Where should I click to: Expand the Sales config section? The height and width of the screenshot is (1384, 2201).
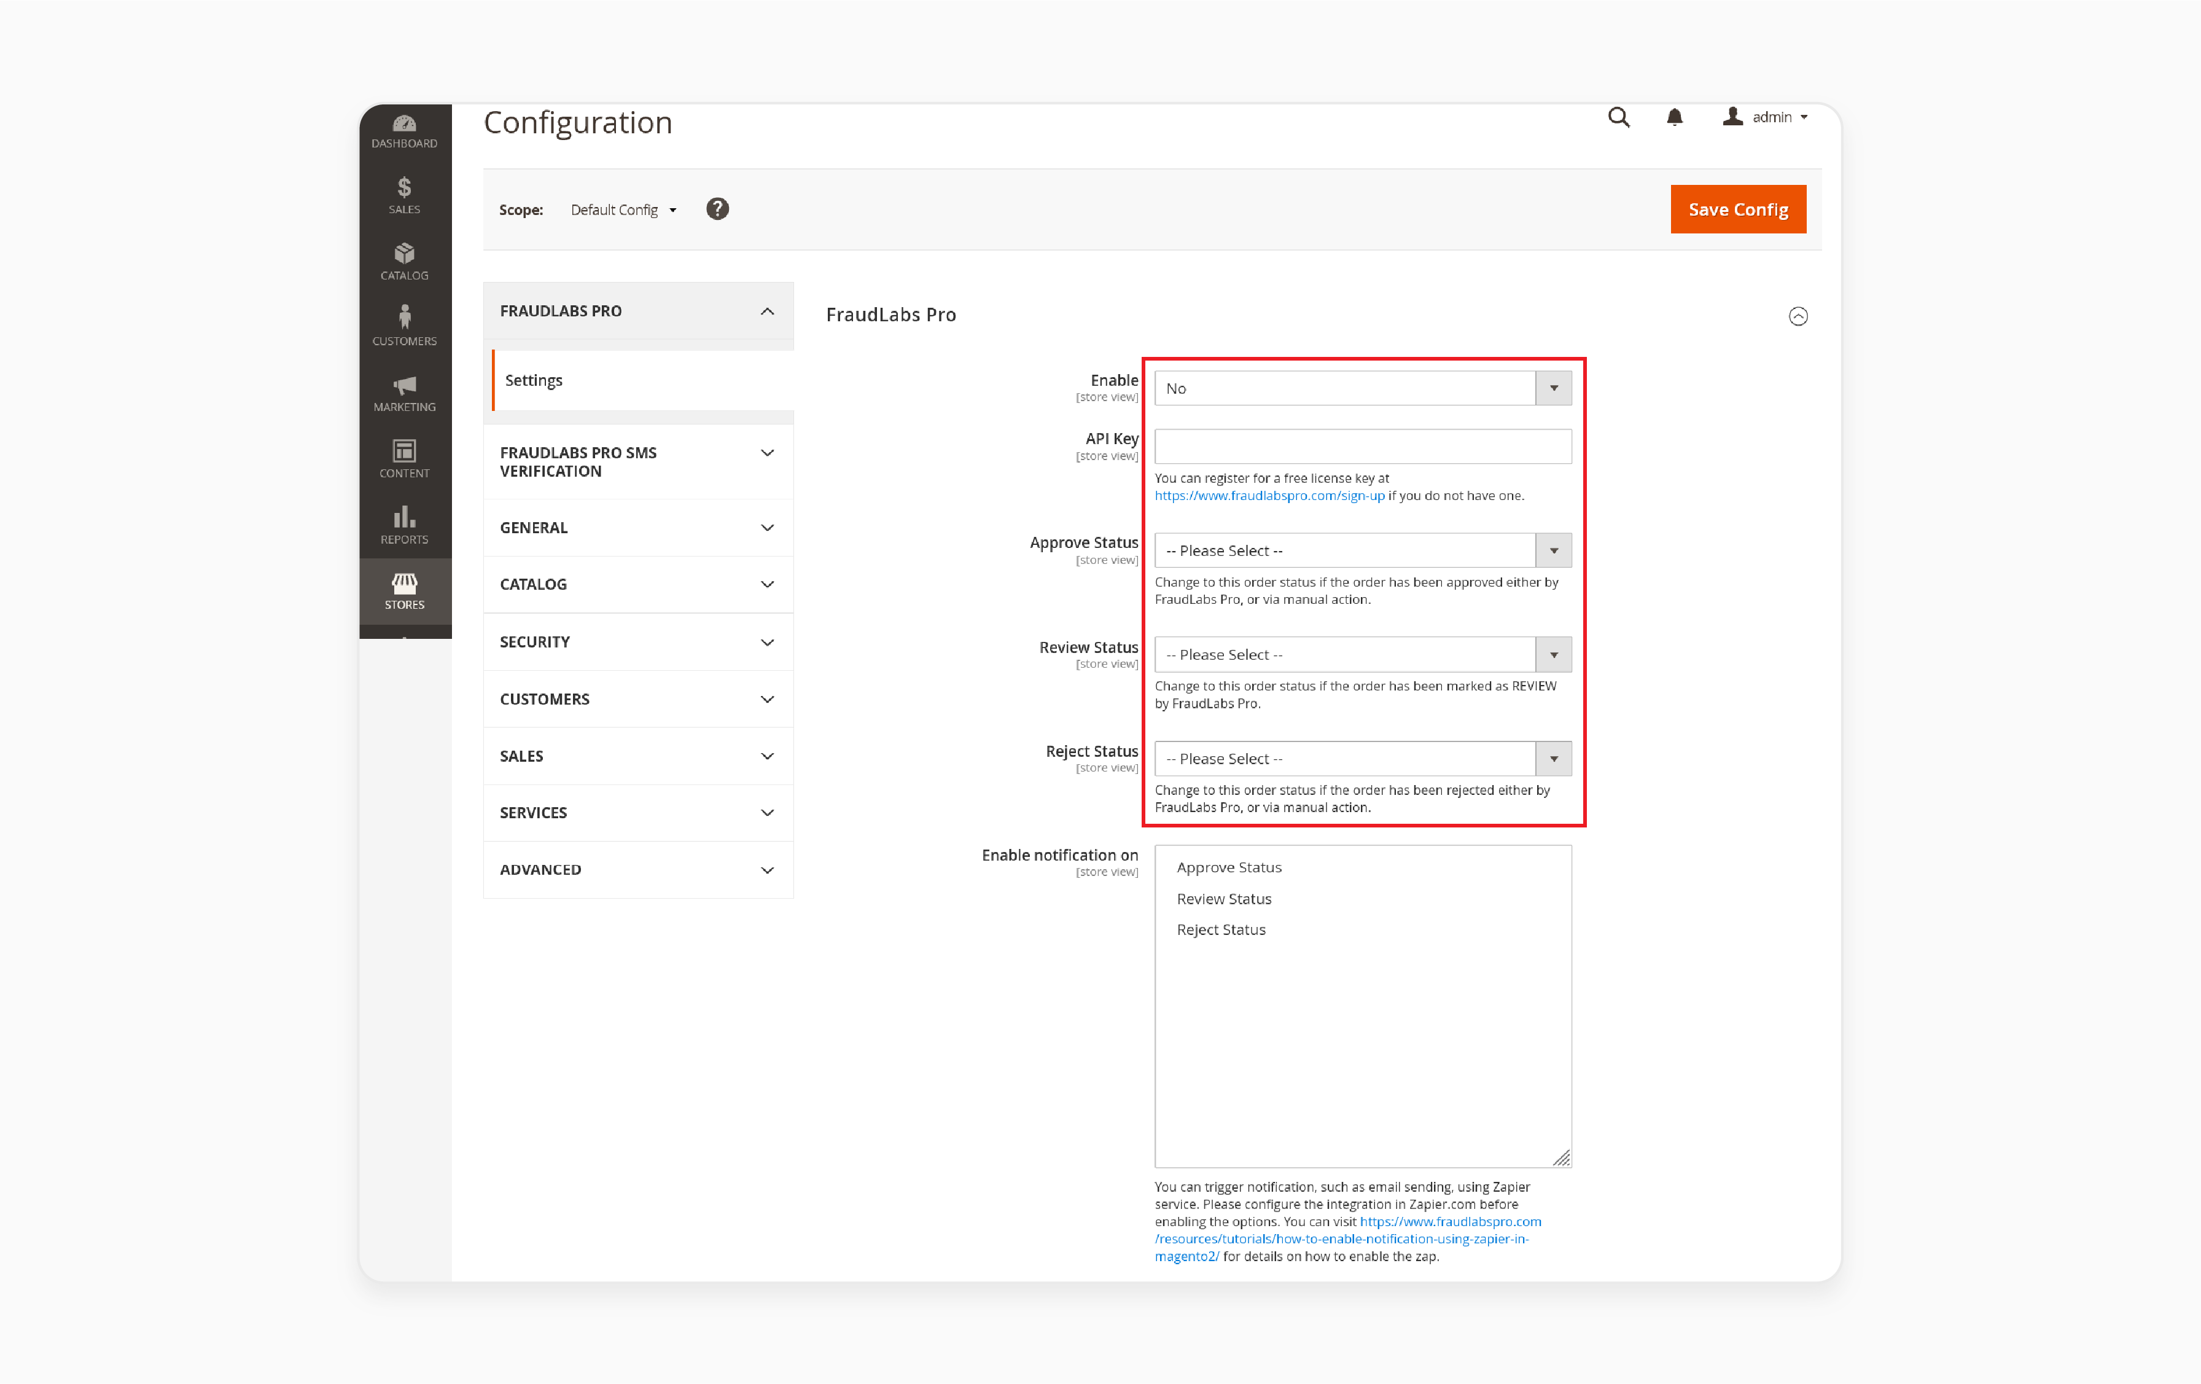pos(638,756)
